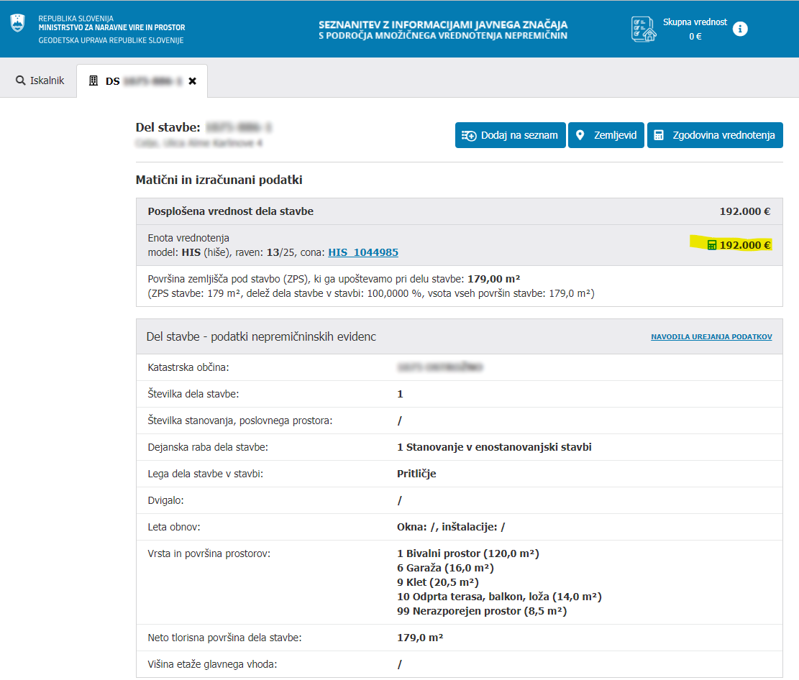Click the map pin icon on Zemljevid

(x=580, y=135)
